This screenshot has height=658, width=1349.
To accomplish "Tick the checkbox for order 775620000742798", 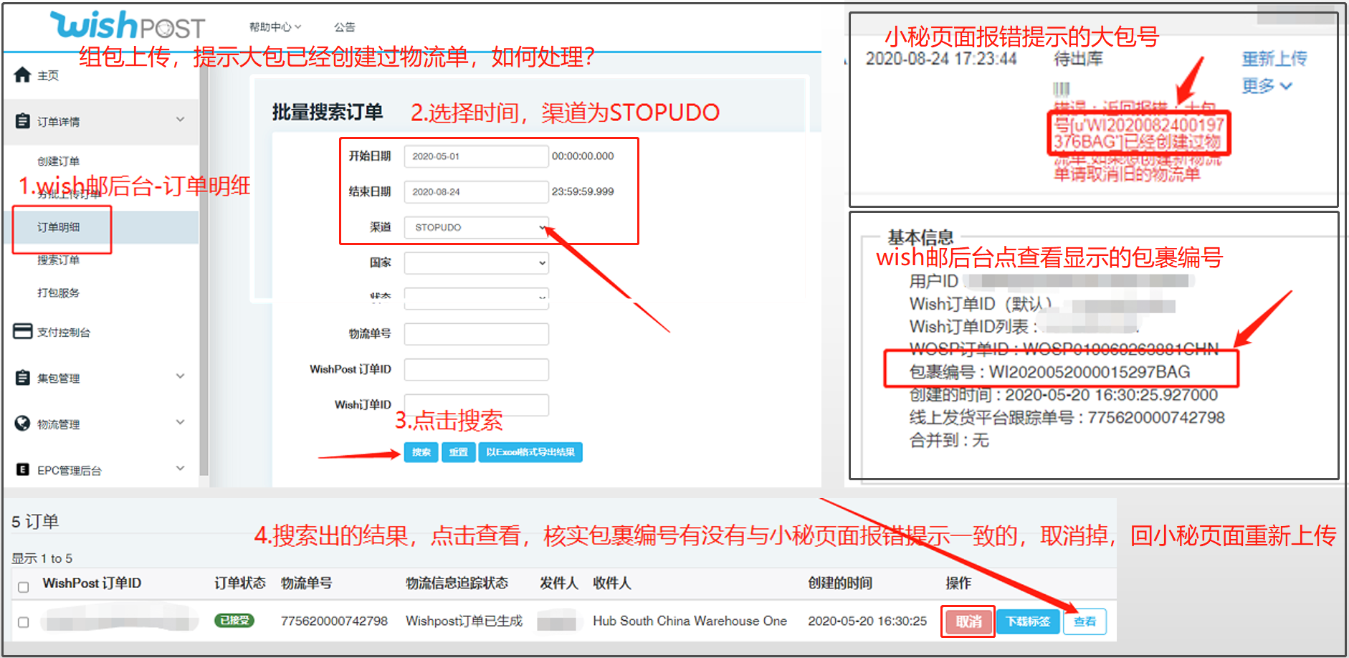I will point(23,622).
